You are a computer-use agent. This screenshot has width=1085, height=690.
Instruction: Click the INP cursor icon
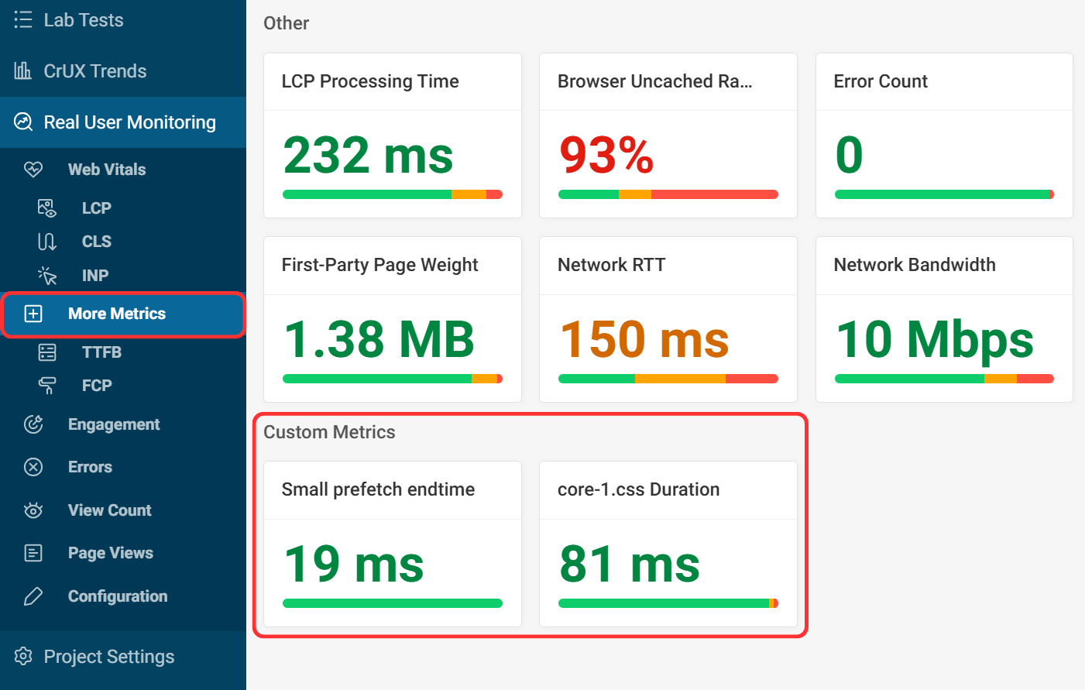click(x=46, y=275)
